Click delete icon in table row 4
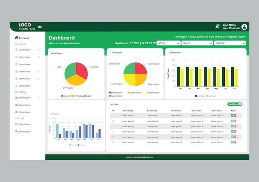The image size is (259, 182). 235,131
